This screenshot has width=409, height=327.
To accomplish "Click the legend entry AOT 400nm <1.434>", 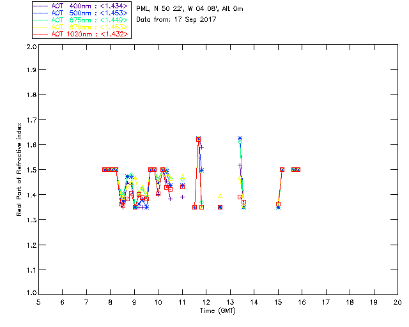I will click(81, 6).
